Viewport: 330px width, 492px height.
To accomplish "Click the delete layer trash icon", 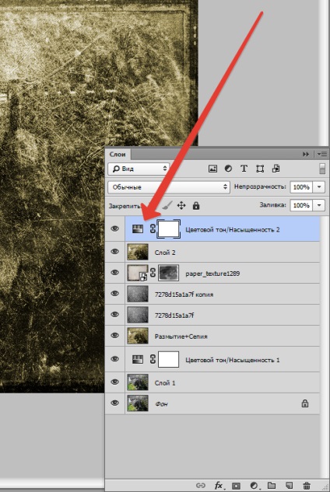I will click(307, 486).
